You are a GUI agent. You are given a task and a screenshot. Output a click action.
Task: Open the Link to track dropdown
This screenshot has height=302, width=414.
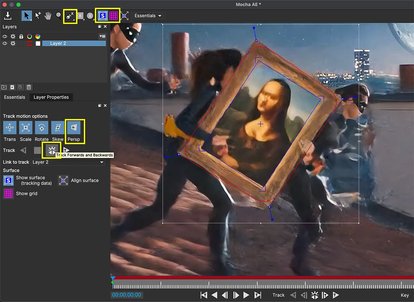(x=68, y=162)
